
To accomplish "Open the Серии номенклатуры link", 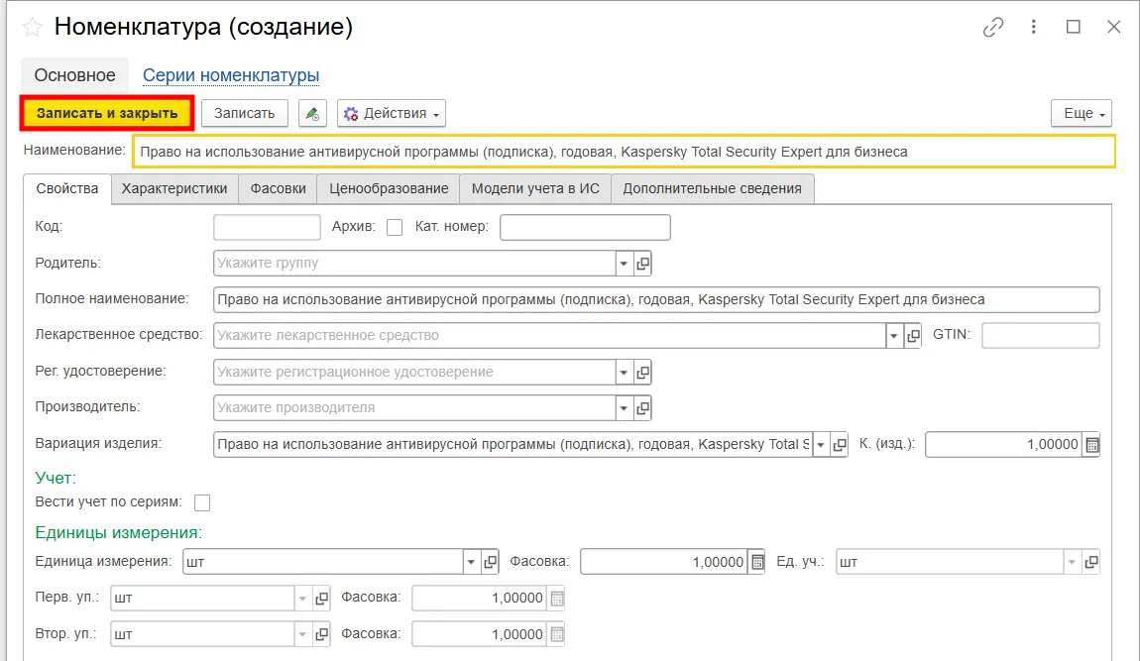I will [x=230, y=75].
